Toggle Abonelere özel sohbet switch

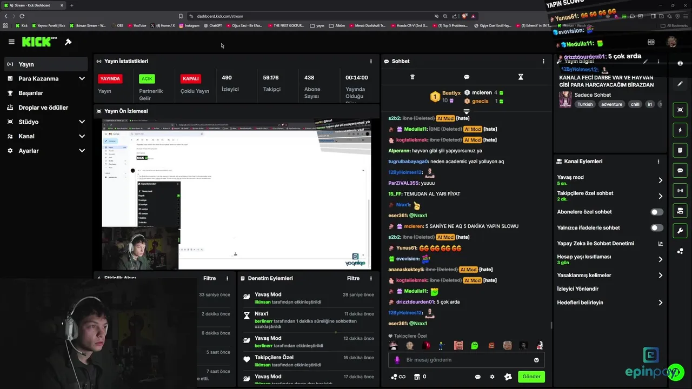[x=657, y=212]
